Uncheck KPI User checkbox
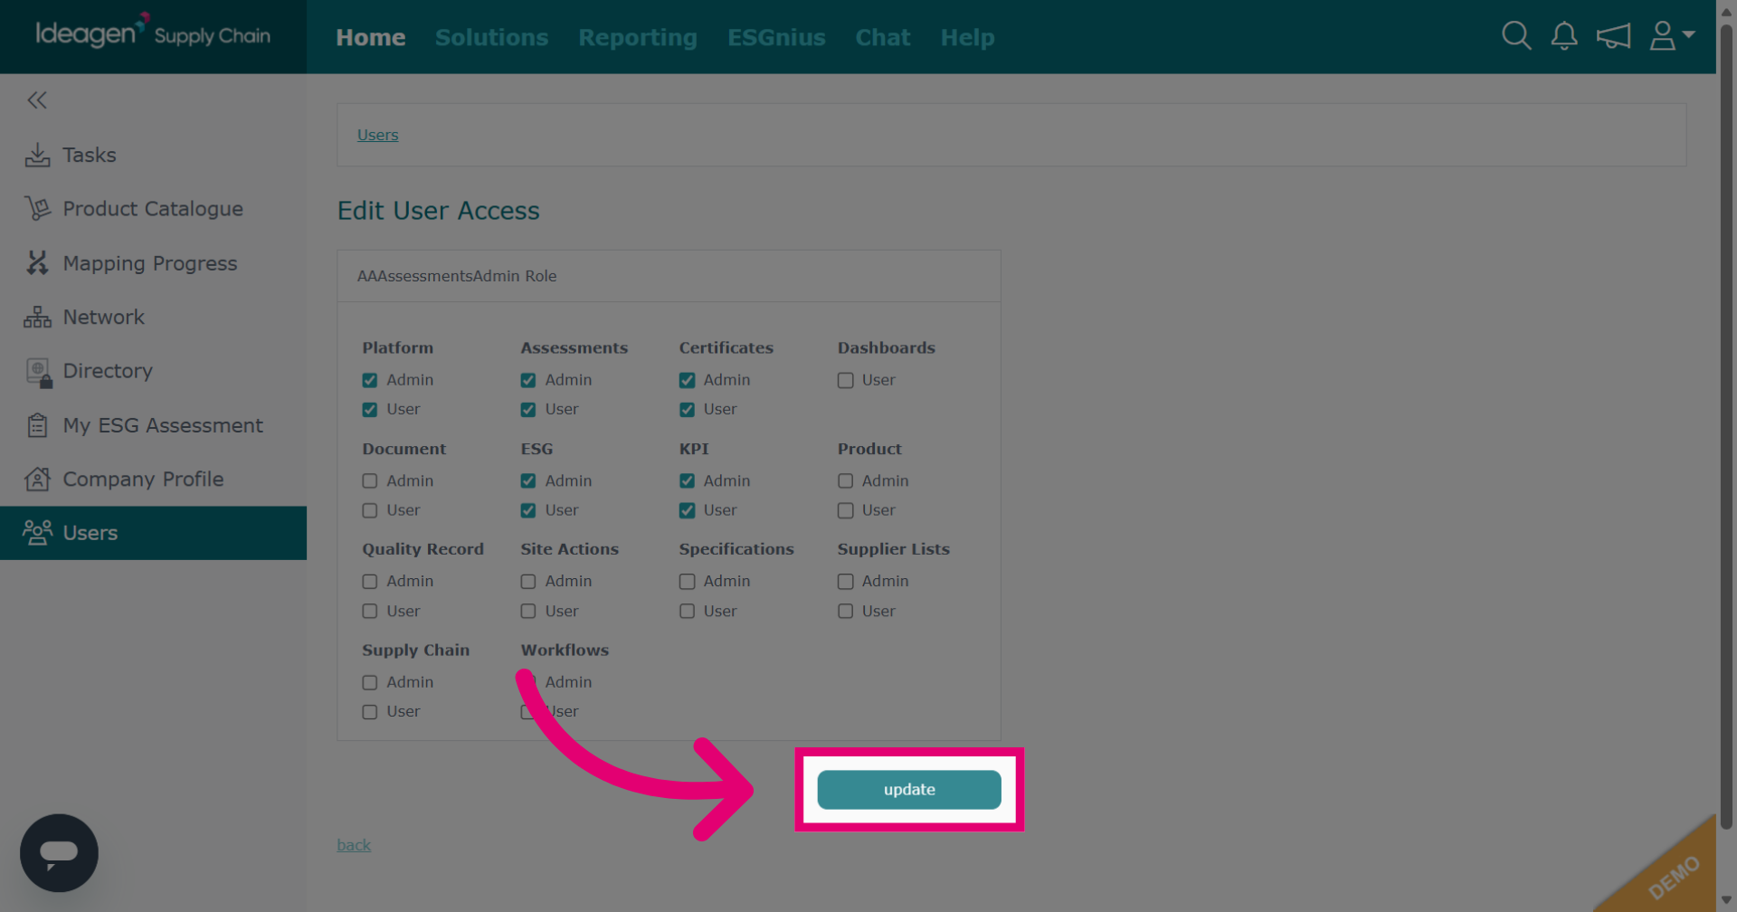 click(688, 510)
